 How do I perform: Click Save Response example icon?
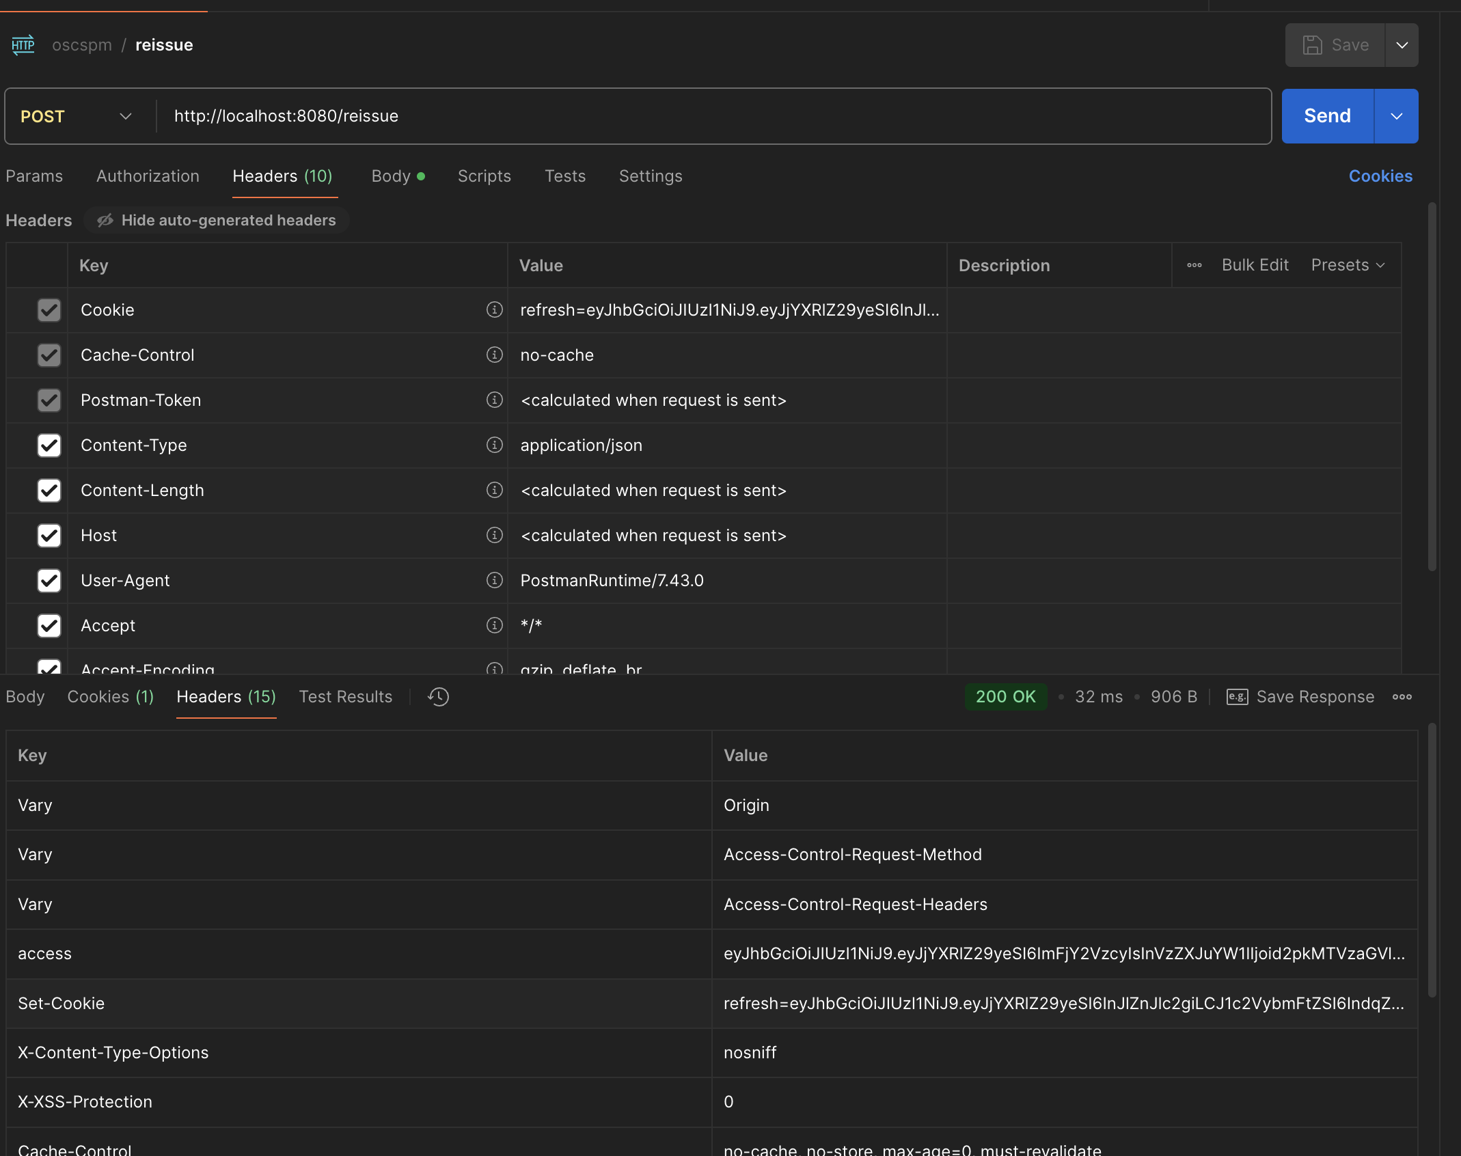point(1237,697)
